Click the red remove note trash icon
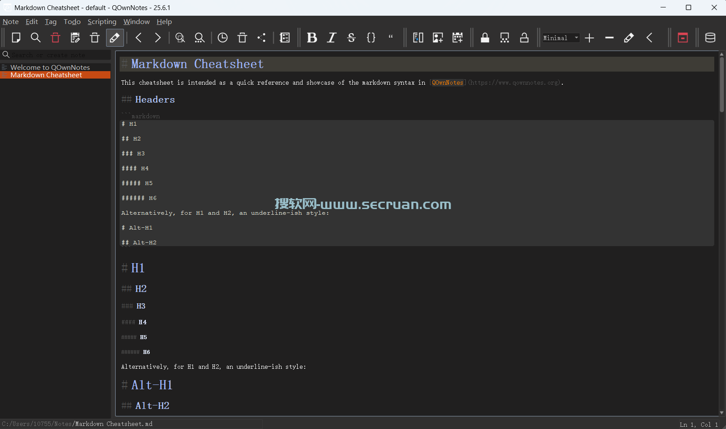The image size is (726, 429). (x=55, y=38)
